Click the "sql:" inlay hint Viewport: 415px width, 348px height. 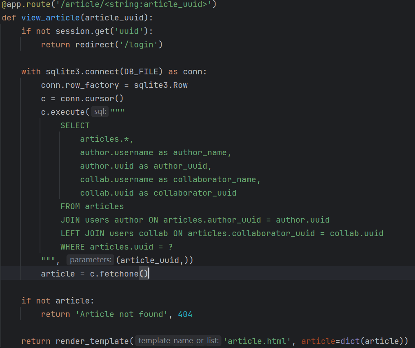tap(100, 112)
